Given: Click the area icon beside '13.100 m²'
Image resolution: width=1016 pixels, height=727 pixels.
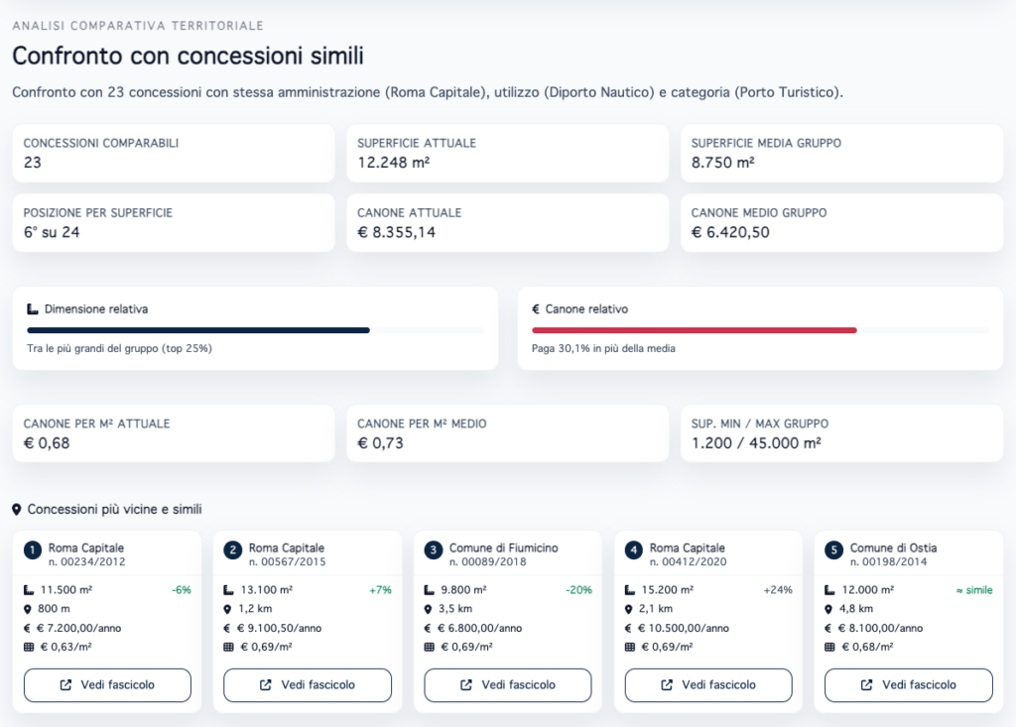Looking at the screenshot, I should point(229,590).
